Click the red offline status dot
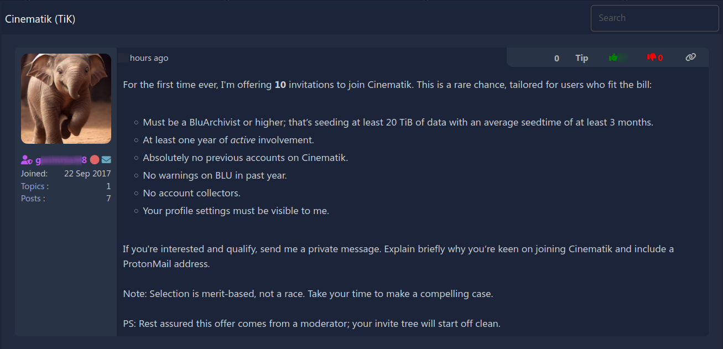 95,160
